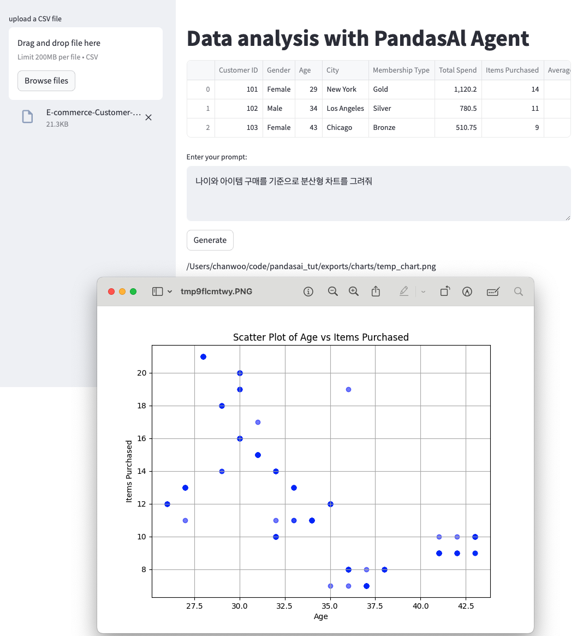Sort by the Items Purchased column header

click(x=512, y=70)
